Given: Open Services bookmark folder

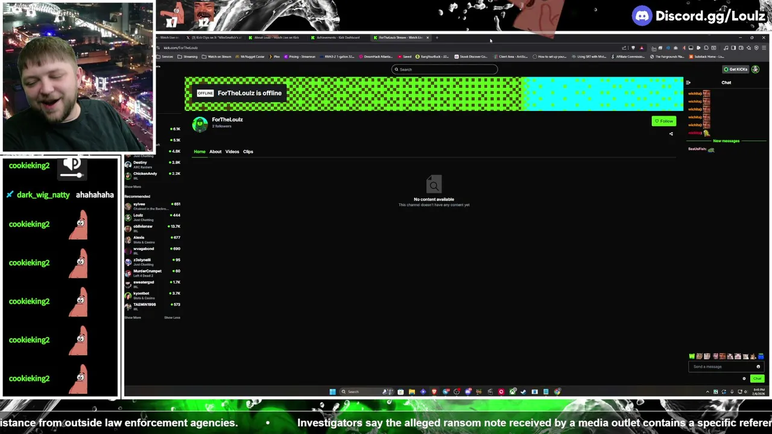Looking at the screenshot, I should pos(165,57).
